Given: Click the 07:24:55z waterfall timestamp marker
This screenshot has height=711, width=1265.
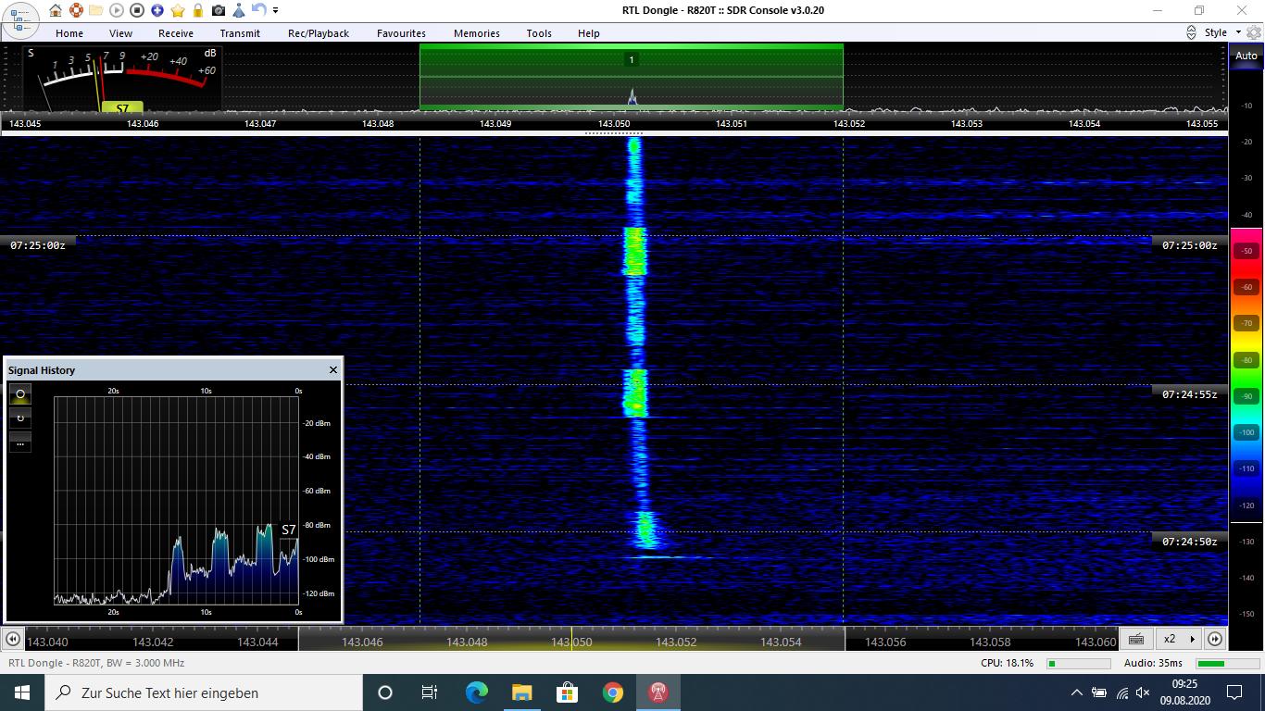Looking at the screenshot, I should [x=1189, y=394].
